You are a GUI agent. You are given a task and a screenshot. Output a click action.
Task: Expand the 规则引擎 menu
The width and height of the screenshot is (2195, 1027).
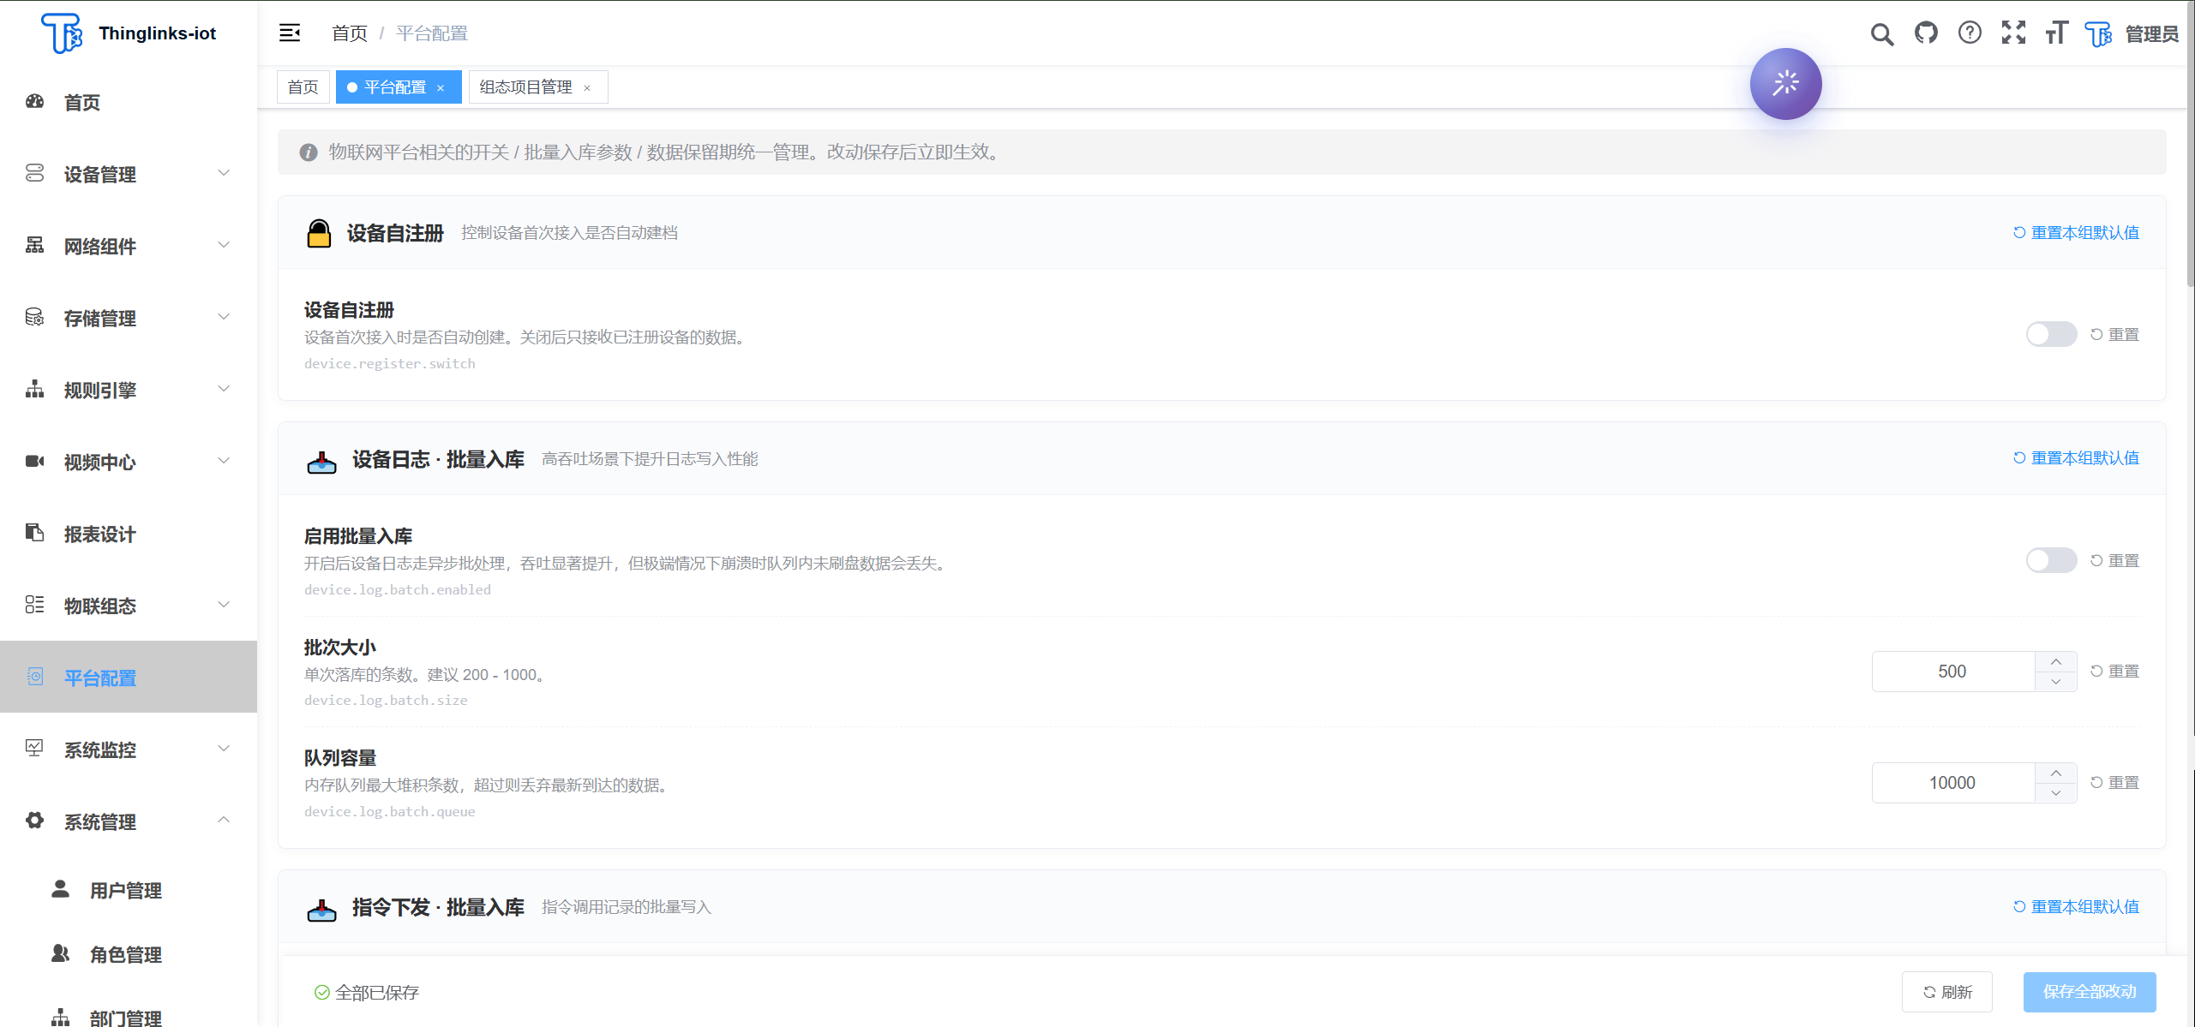point(129,391)
